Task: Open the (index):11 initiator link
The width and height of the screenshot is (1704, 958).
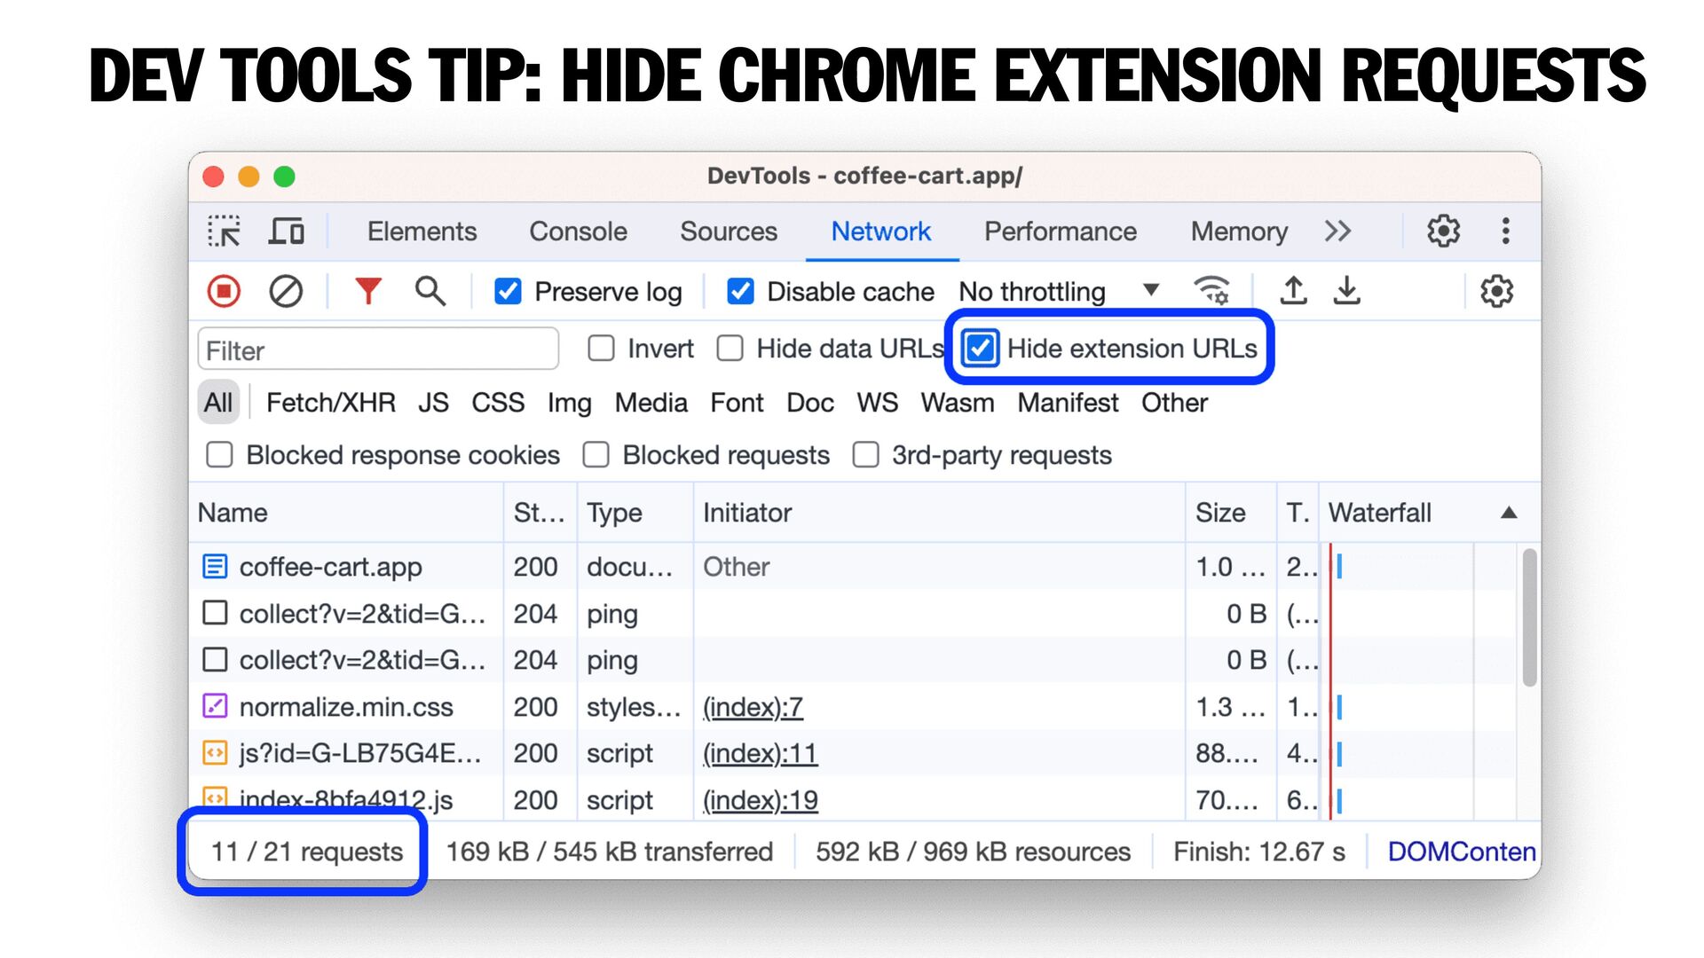Action: [x=761, y=753]
